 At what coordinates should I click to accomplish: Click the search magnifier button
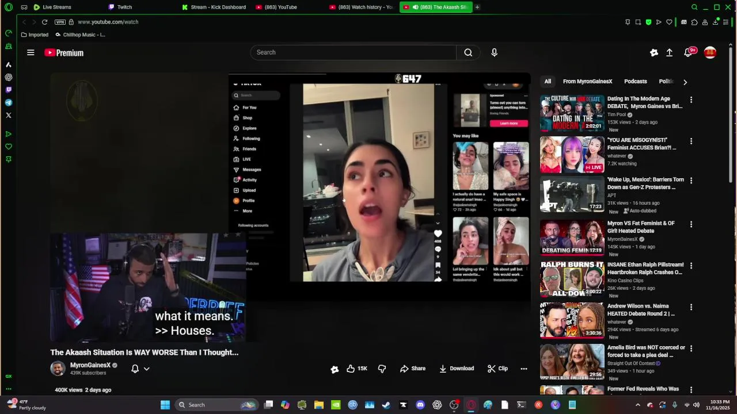coord(468,52)
